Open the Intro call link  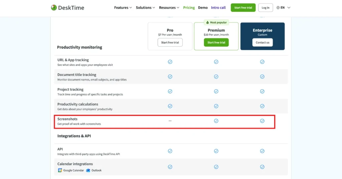[x=218, y=8]
